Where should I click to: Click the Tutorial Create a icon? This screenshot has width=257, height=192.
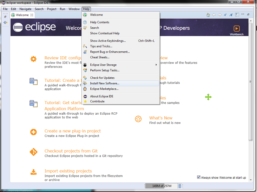coord(33,81)
